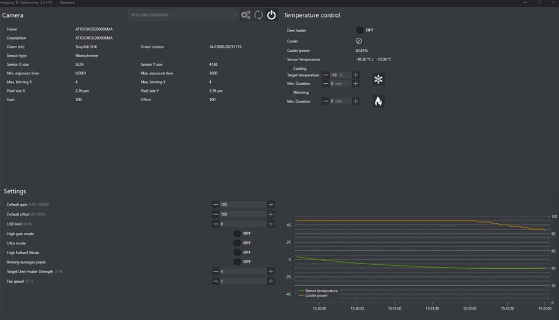Toggle Binning averages pixels switch

point(237,262)
